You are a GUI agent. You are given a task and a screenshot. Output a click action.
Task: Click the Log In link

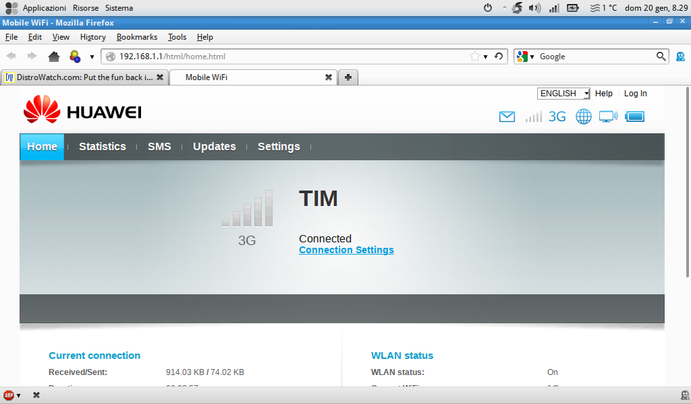coord(635,93)
